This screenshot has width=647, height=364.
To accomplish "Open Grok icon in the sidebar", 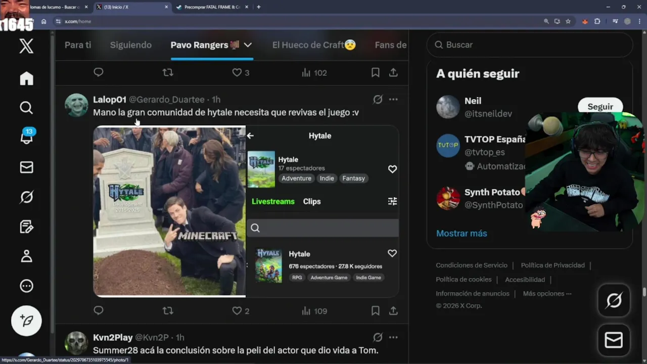I will click(26, 197).
